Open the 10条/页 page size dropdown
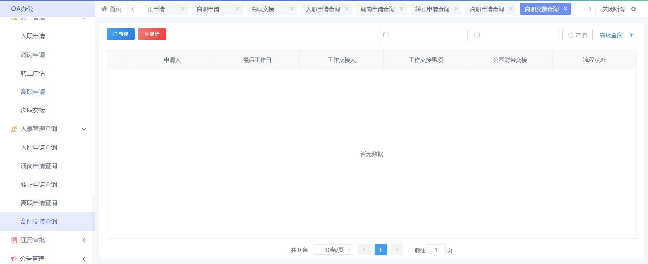 [x=334, y=250]
